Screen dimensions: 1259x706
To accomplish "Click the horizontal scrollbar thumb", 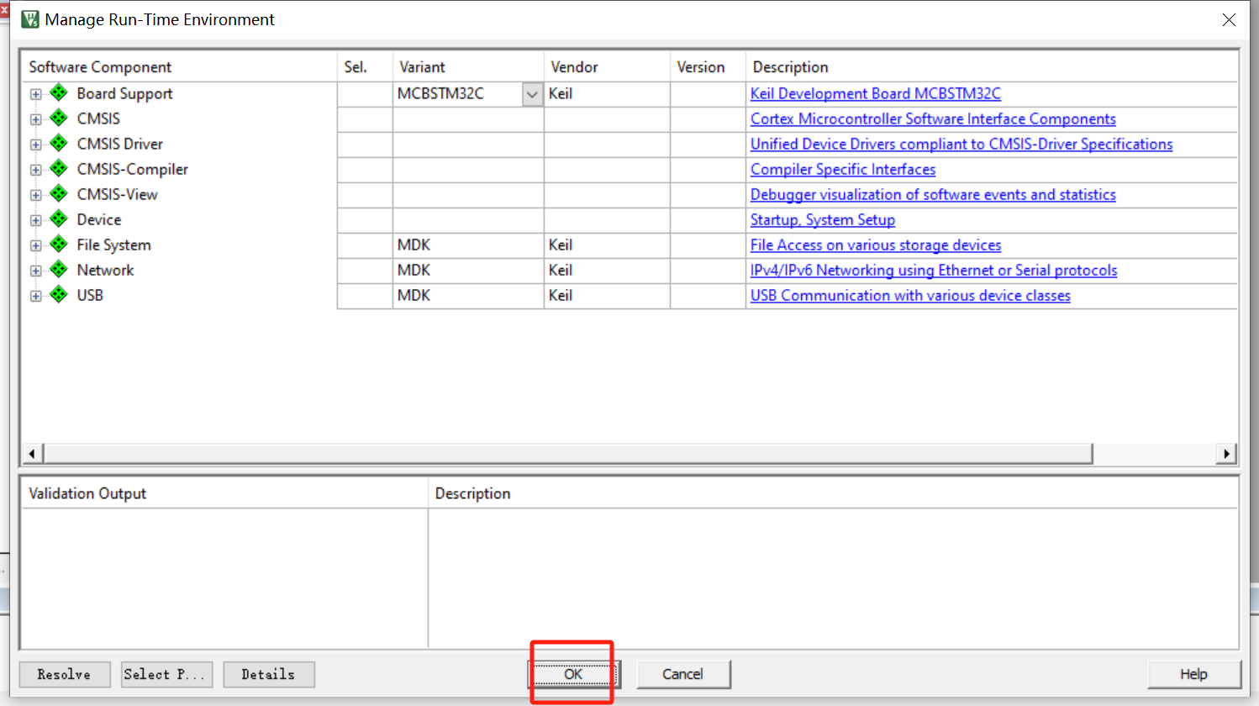I will [x=567, y=454].
